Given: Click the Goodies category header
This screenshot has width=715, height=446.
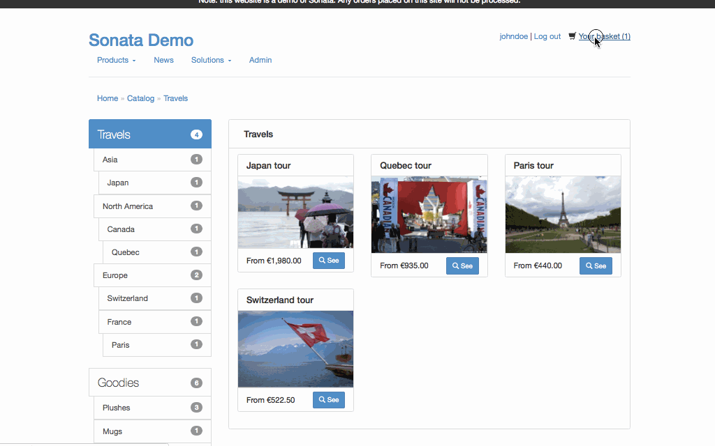Looking at the screenshot, I should click(119, 383).
